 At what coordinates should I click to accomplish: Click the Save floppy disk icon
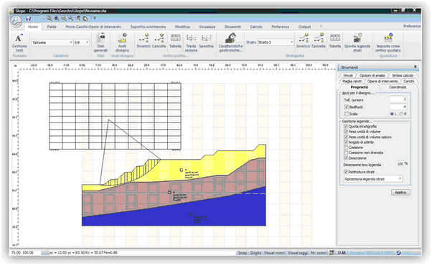28,19
